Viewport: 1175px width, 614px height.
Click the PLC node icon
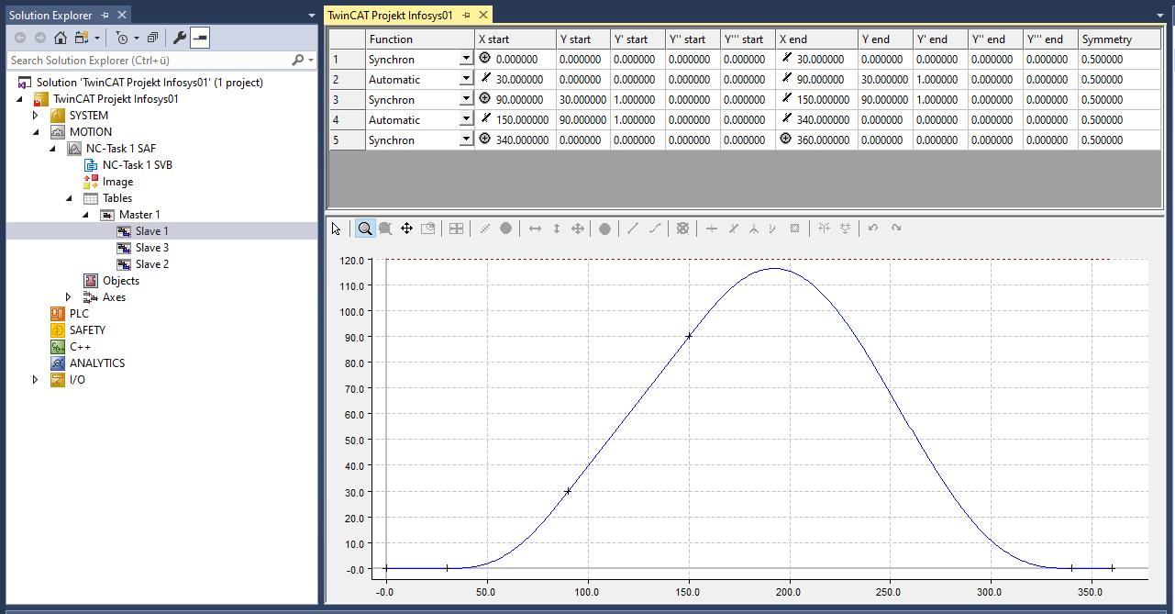pos(58,314)
